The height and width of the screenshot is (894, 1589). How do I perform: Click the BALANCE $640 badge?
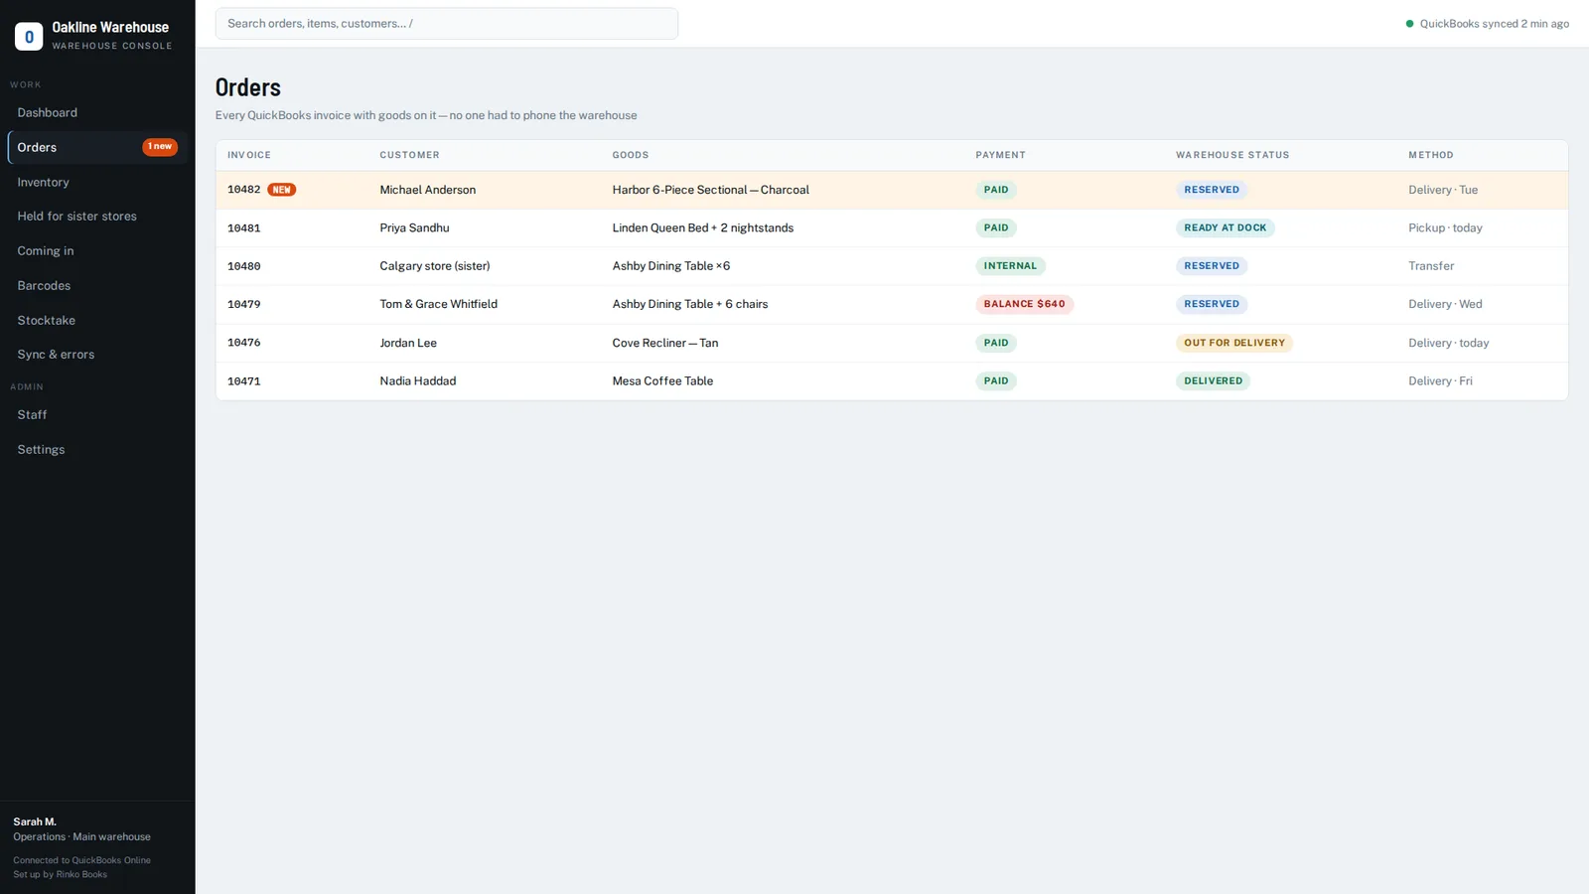point(1024,305)
